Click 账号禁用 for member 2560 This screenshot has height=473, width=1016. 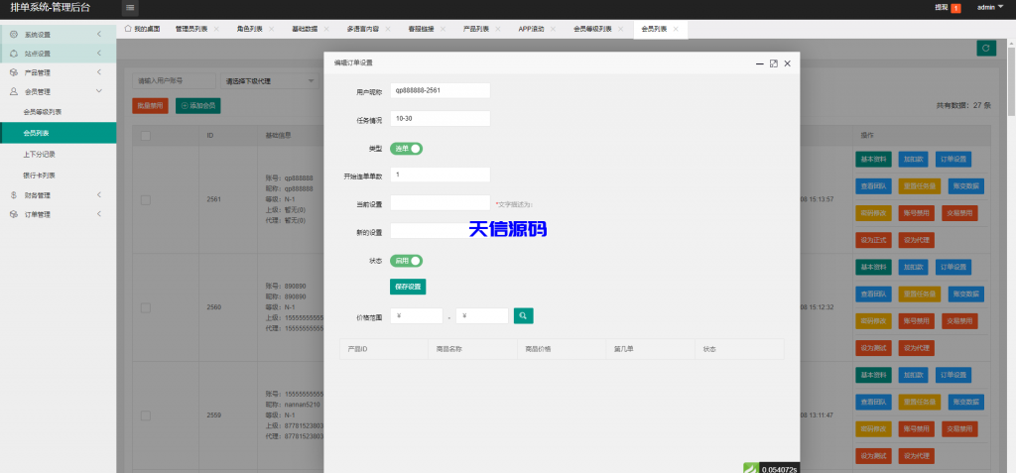click(916, 320)
